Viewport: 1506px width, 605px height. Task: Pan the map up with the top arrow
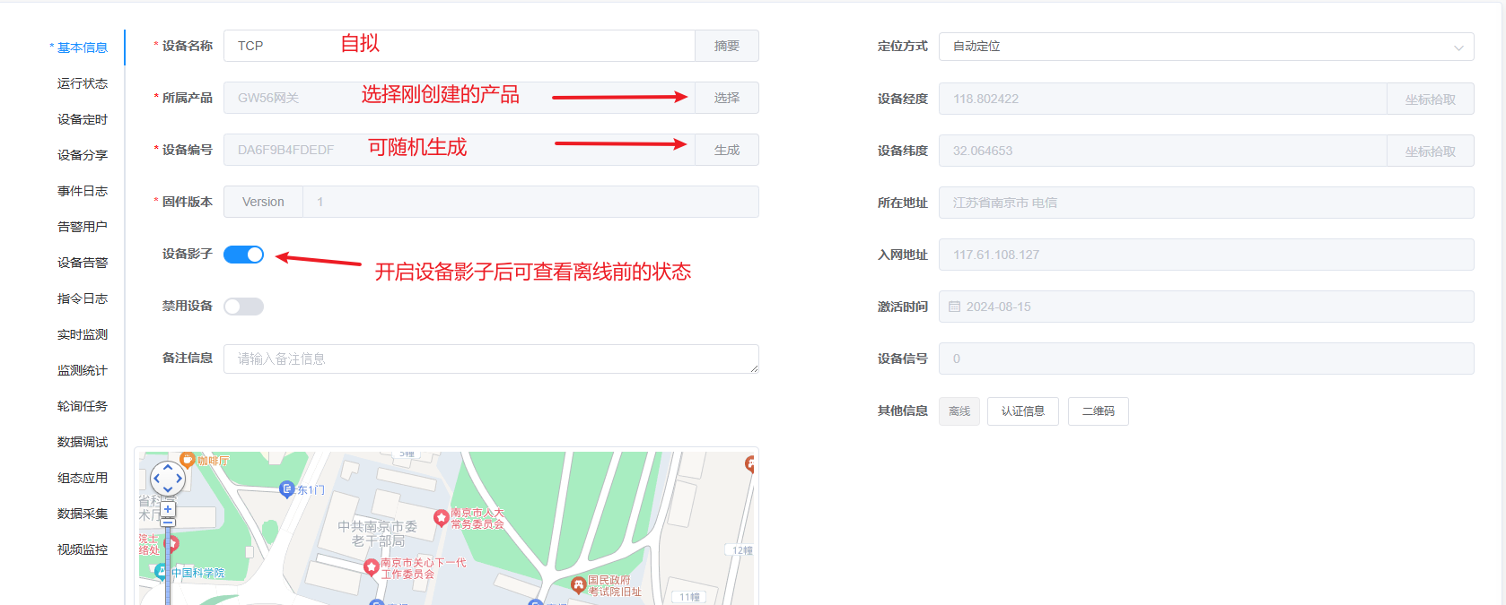[168, 467]
